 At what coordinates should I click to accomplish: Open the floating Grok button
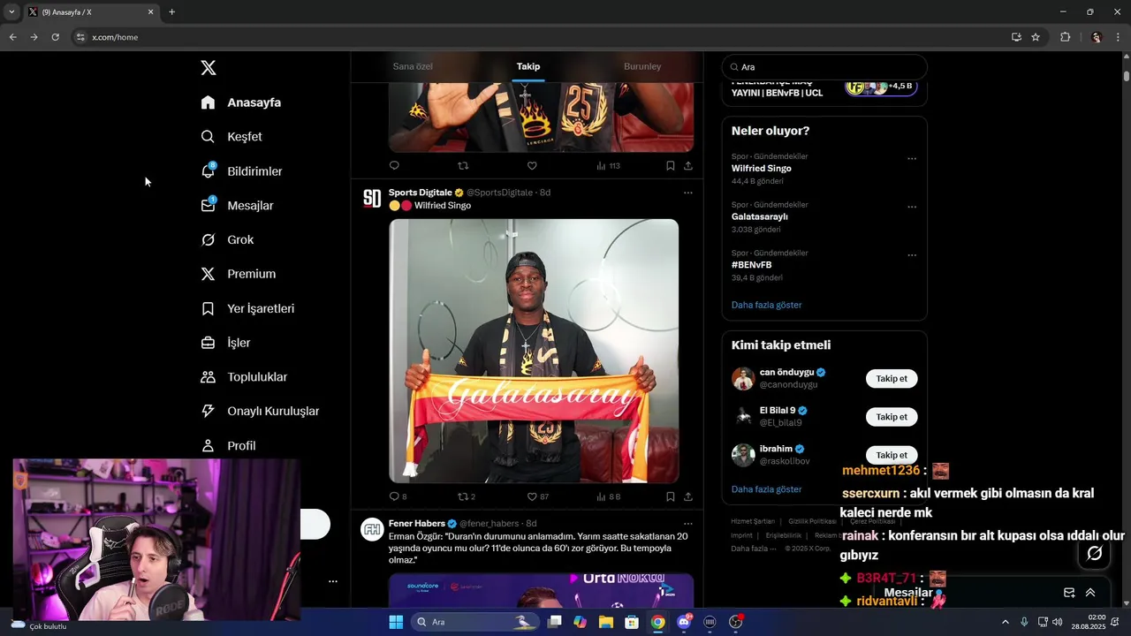[x=1094, y=553]
